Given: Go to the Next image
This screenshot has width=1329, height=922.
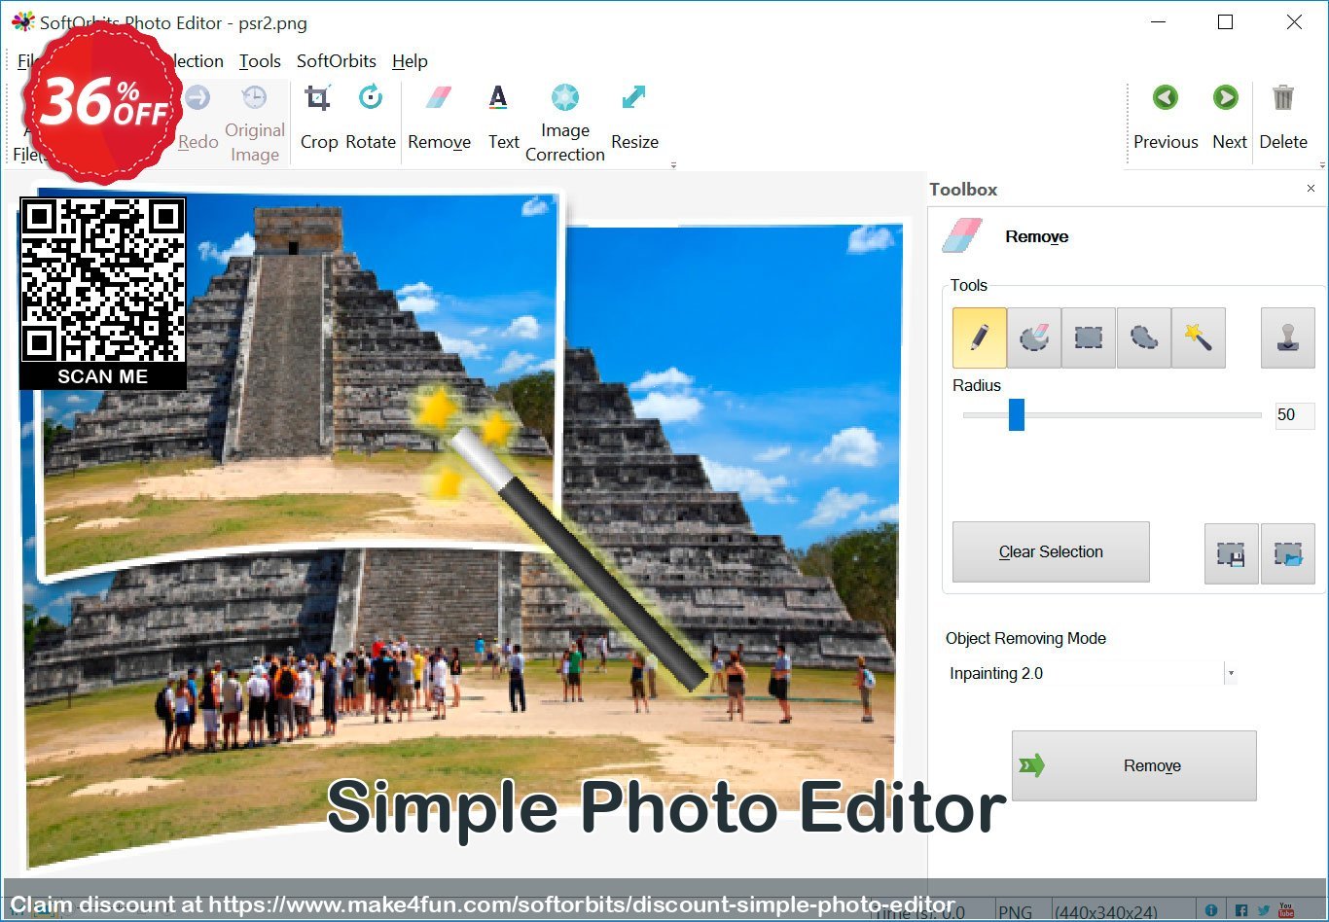Looking at the screenshot, I should tap(1229, 118).
